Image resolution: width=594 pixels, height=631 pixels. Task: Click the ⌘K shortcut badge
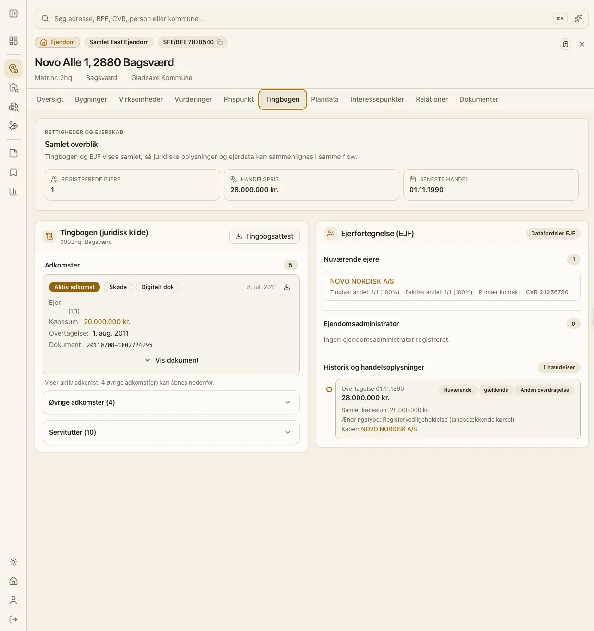click(x=560, y=18)
